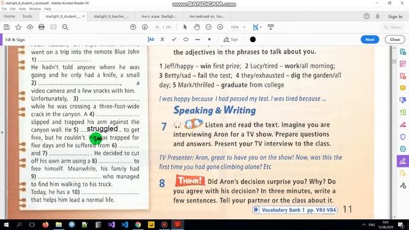The height and width of the screenshot is (230, 409).
Task: Open Firefox from the taskbar
Action: click(x=45, y=224)
